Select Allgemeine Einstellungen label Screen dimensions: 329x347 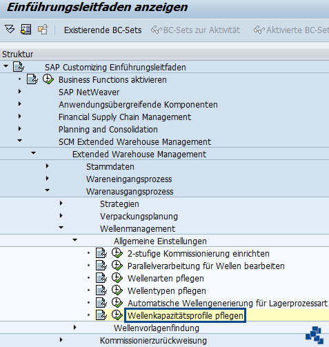coord(160,241)
